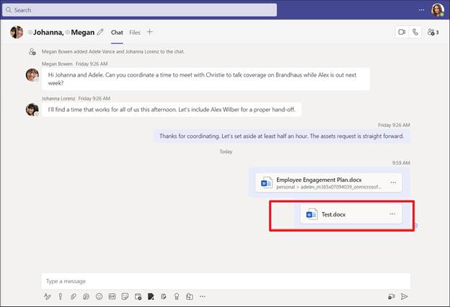
Task: Open Megan Bowen's avatar in chat
Action: coord(32,74)
